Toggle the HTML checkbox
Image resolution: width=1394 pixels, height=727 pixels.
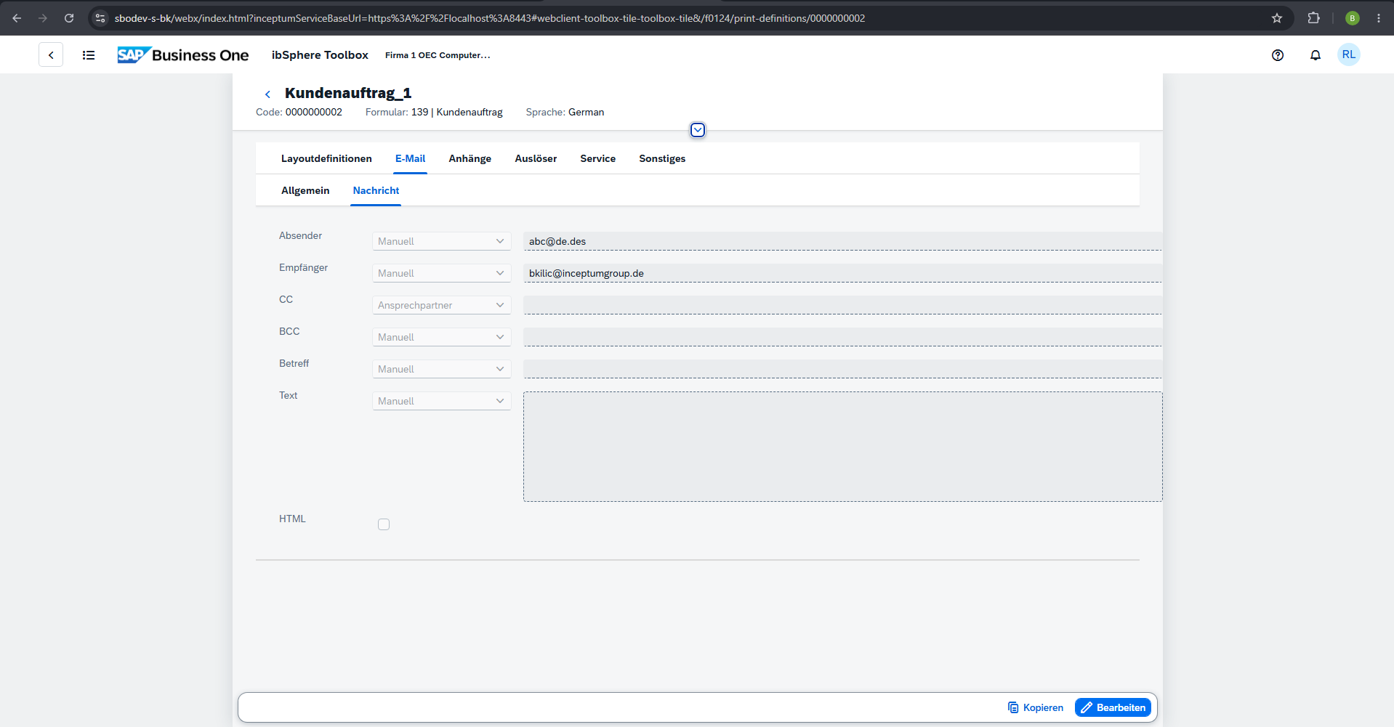pyautogui.click(x=384, y=524)
